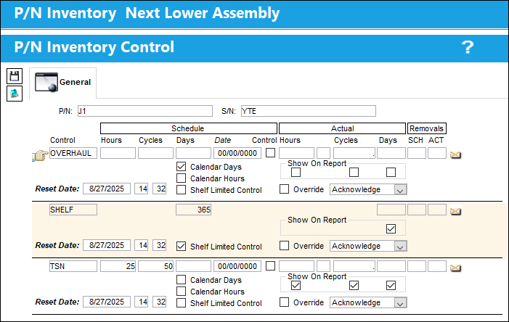Switch to the General tab

point(63,83)
